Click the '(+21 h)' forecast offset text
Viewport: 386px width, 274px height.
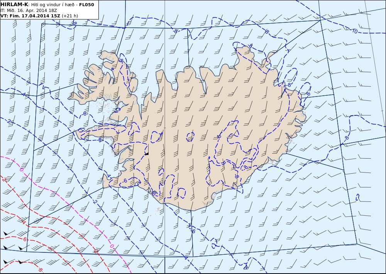click(x=69, y=16)
